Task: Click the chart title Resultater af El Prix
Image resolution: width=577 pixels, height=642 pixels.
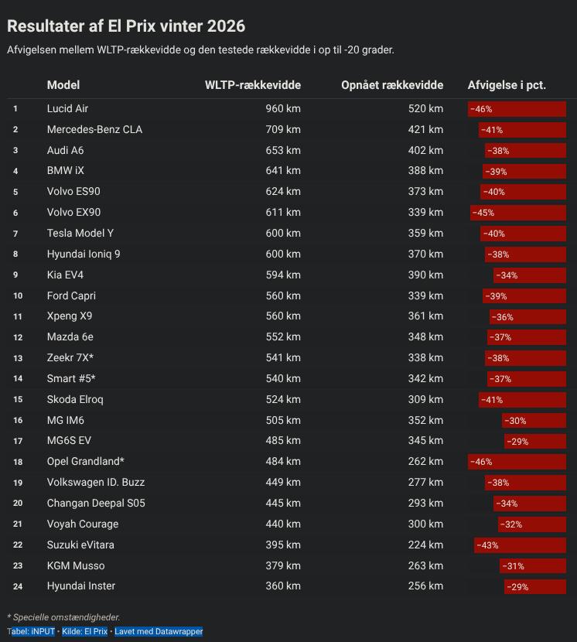Action: click(126, 26)
